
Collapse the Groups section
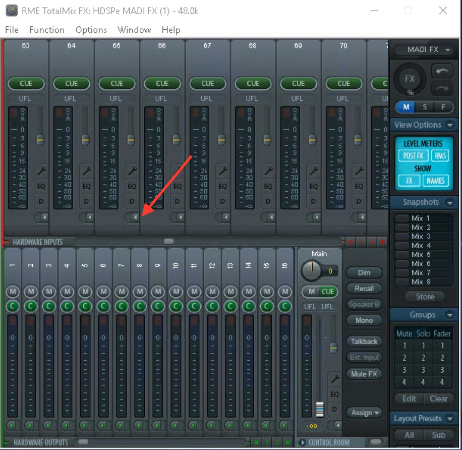click(449, 315)
